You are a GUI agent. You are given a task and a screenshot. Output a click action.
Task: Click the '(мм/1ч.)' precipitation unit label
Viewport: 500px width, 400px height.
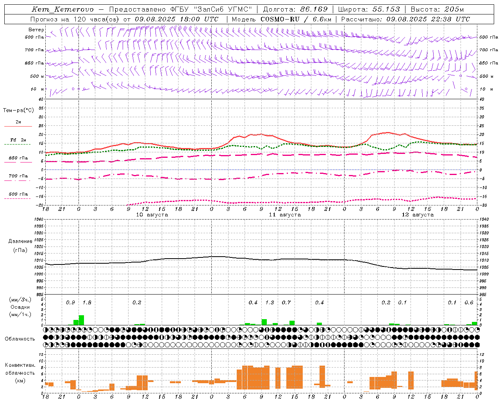click(20, 314)
